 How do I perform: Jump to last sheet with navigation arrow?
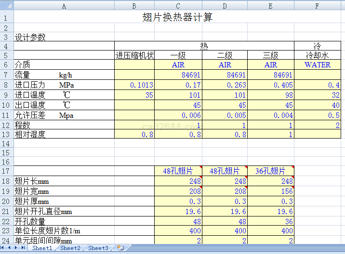[23, 248]
